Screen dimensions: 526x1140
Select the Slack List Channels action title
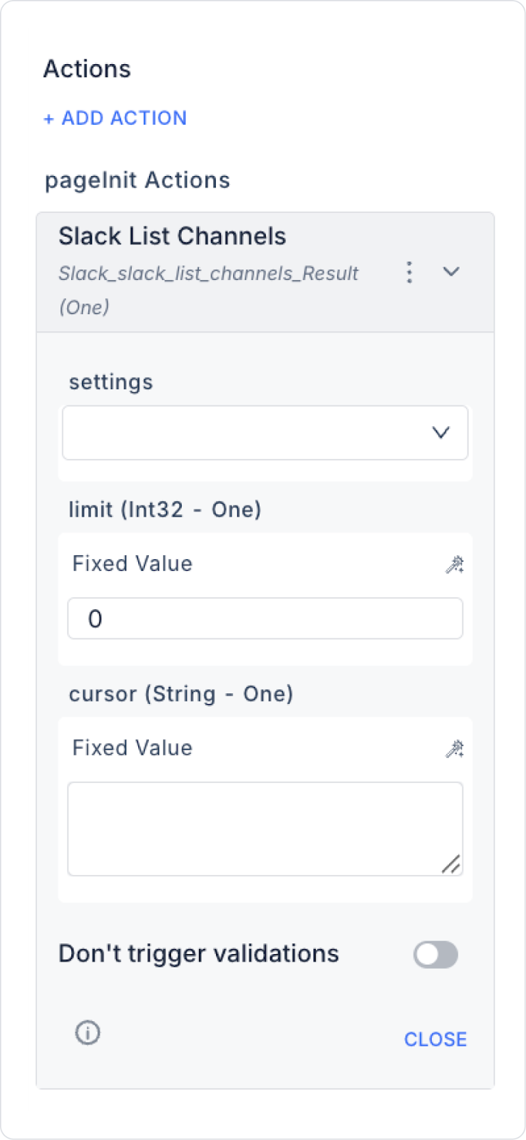[172, 237]
